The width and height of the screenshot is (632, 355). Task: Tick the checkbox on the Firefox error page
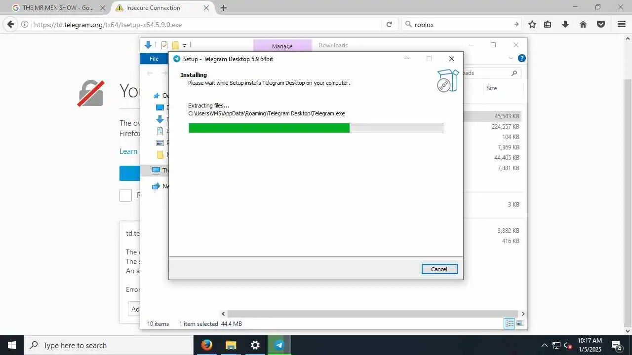pos(125,195)
